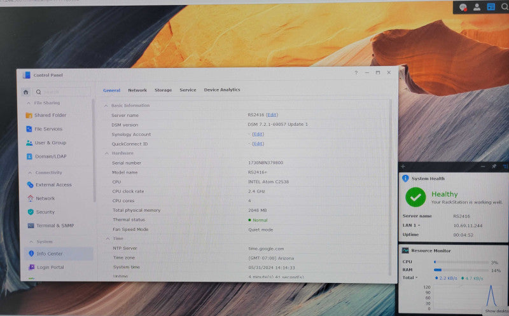The image size is (509, 316).
Task: Collapse the Connectivity sidebar group
Action: (30, 172)
